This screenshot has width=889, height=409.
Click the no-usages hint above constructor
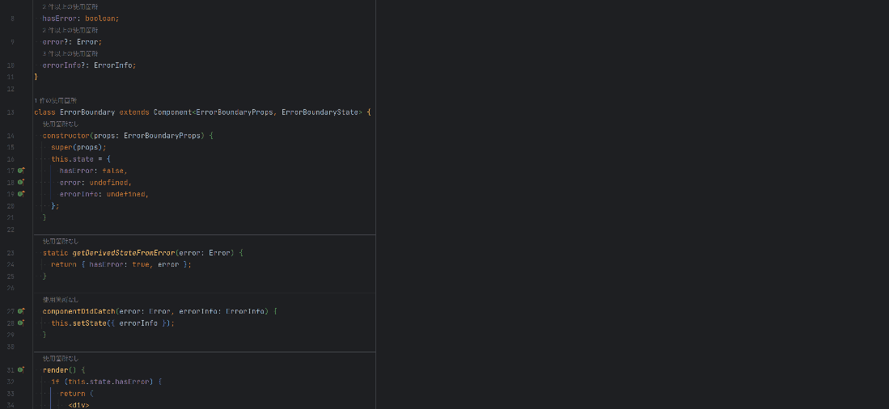tap(61, 124)
